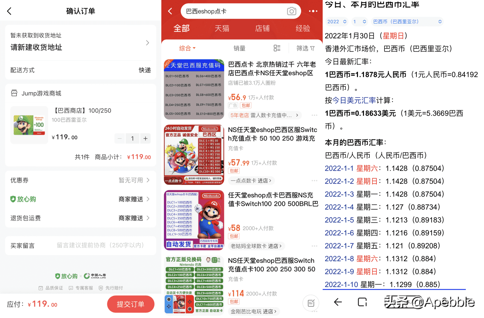Click Jump游戏商城 store icon
Screen dimensions: 484x318
14,93
